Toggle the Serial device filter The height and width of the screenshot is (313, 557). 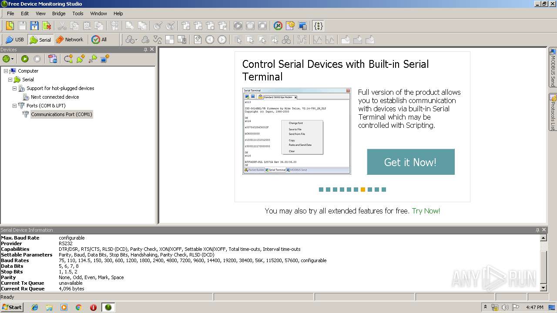(40, 40)
